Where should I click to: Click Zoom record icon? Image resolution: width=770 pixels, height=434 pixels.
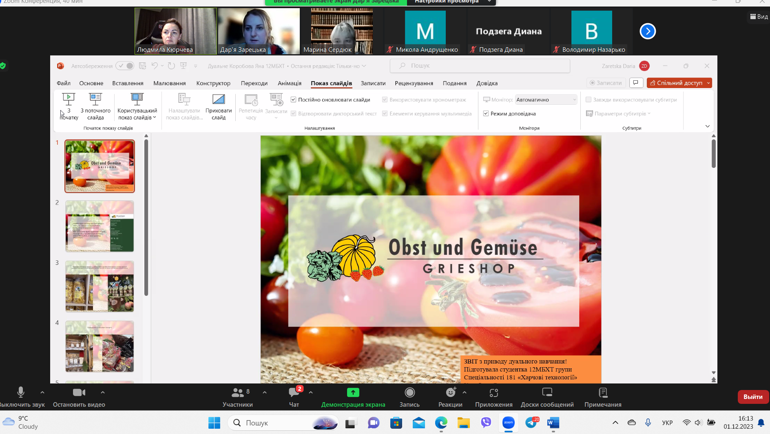point(409,392)
